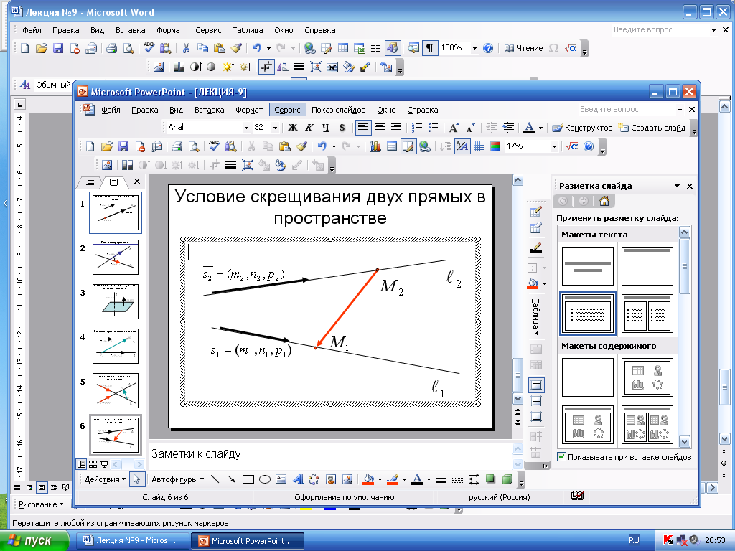Click undo arrow in PowerPoint toolbar
The width and height of the screenshot is (735, 551).
(x=322, y=146)
